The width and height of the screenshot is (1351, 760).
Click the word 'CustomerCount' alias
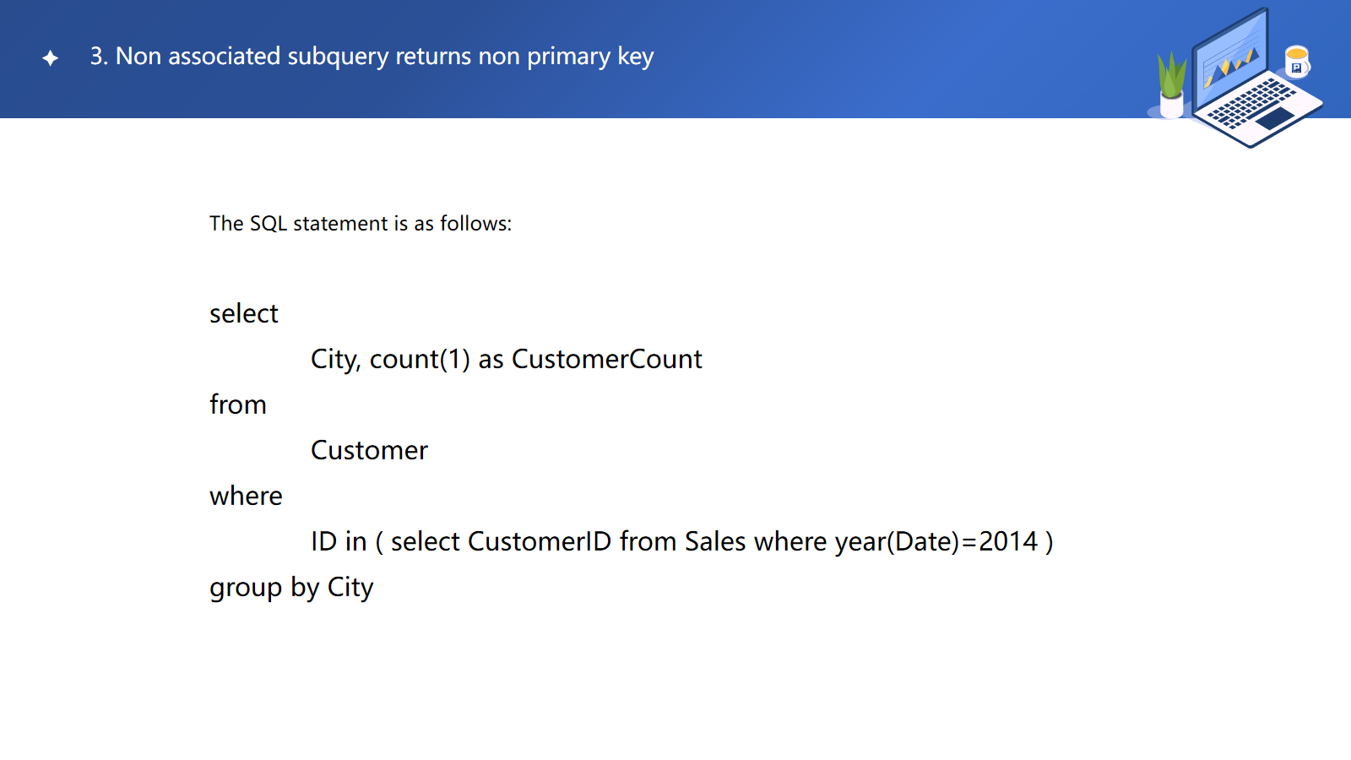point(607,360)
